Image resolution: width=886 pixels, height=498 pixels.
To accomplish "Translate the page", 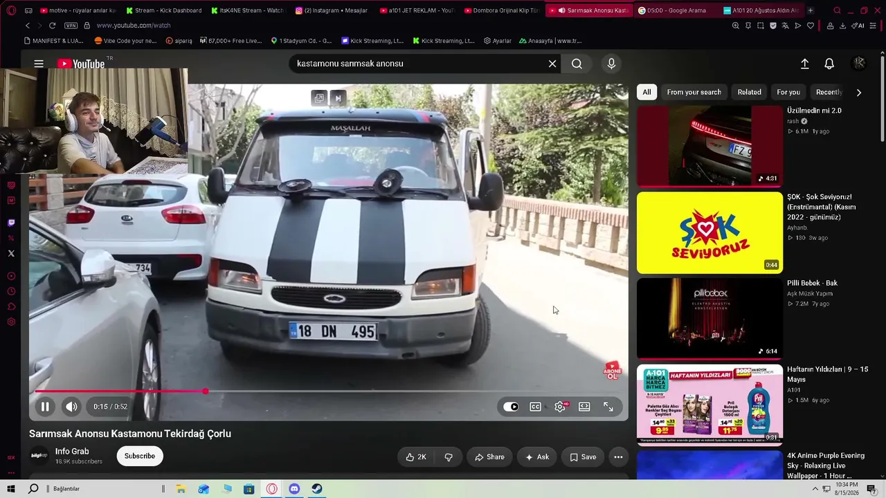I will pos(785,26).
